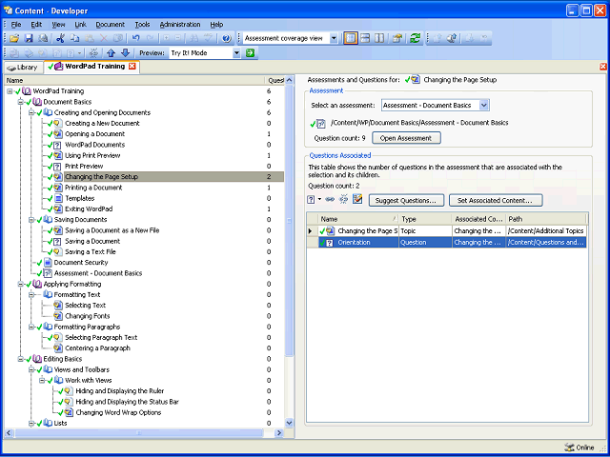Click the Online status indicator icon
610x457 pixels.
pyautogui.click(x=568, y=447)
